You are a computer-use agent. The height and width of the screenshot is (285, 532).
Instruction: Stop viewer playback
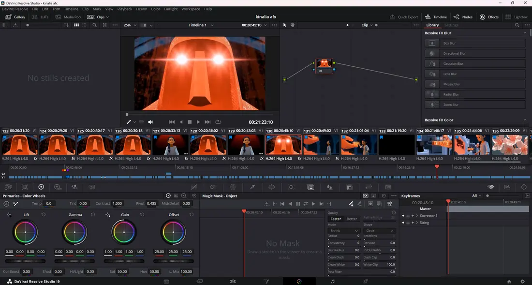(190, 122)
